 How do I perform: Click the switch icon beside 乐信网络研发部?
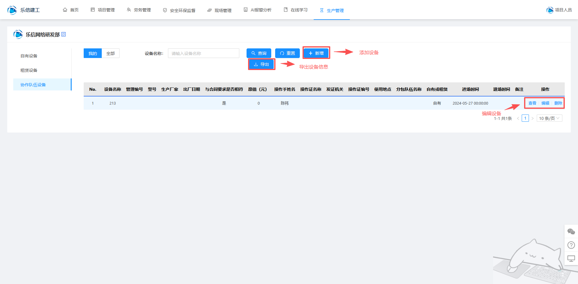coord(64,35)
